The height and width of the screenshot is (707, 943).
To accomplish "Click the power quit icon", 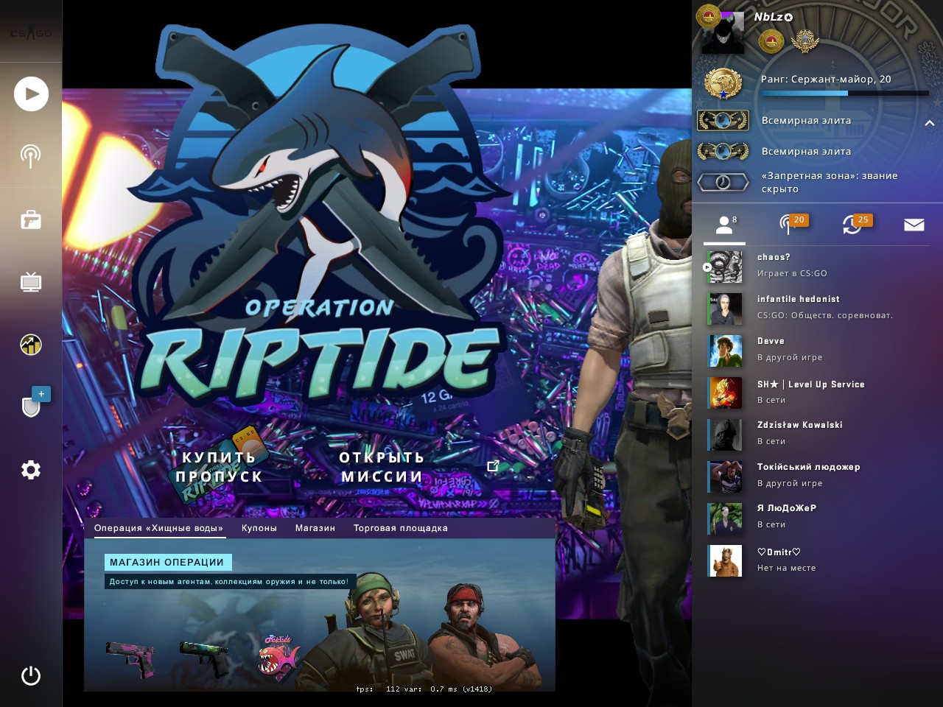I will pyautogui.click(x=31, y=675).
